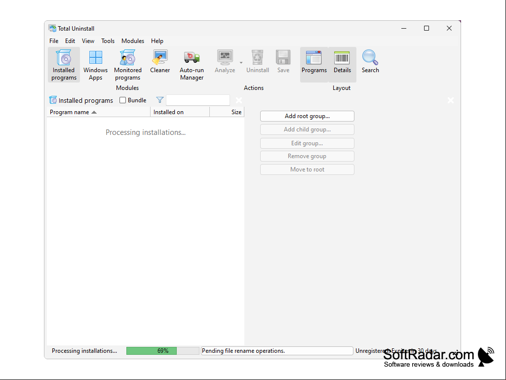Sort by Size column
This screenshot has width=506, height=380.
(227, 112)
